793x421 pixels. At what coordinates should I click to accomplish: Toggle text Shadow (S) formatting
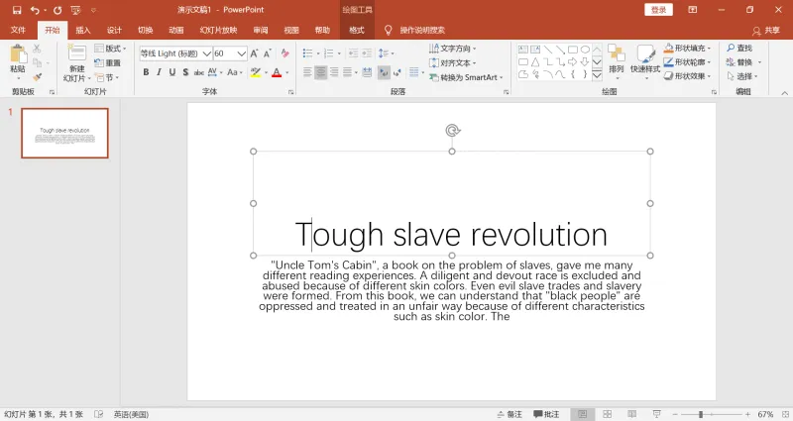tap(185, 72)
